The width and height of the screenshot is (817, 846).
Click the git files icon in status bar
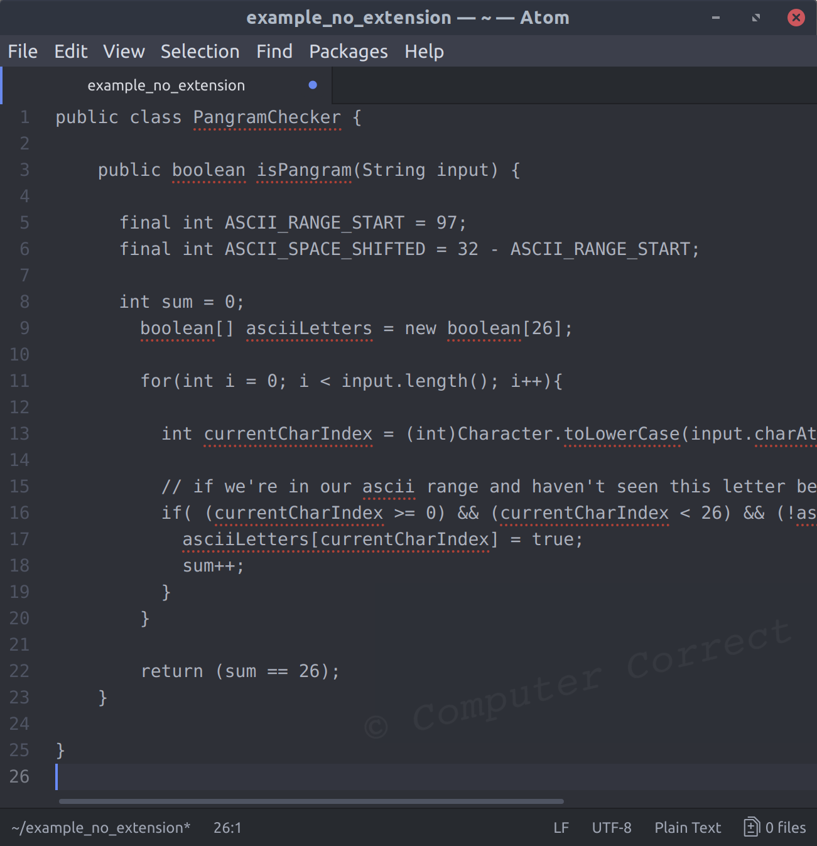point(752,827)
